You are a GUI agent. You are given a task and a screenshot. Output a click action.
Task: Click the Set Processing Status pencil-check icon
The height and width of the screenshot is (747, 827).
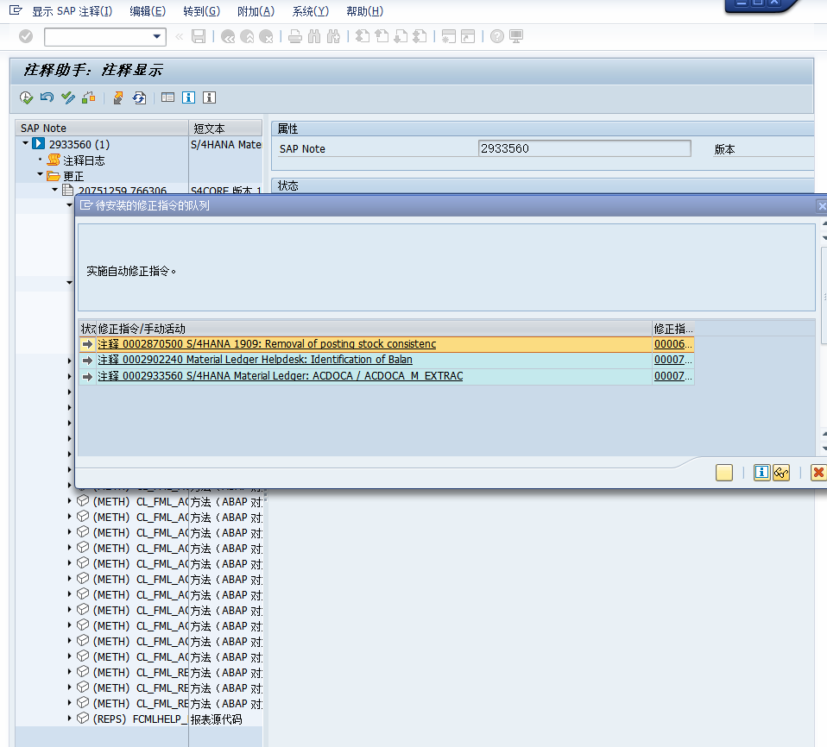68,97
